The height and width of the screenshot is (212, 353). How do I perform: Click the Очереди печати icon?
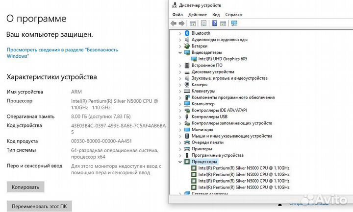pyautogui.click(x=187, y=142)
